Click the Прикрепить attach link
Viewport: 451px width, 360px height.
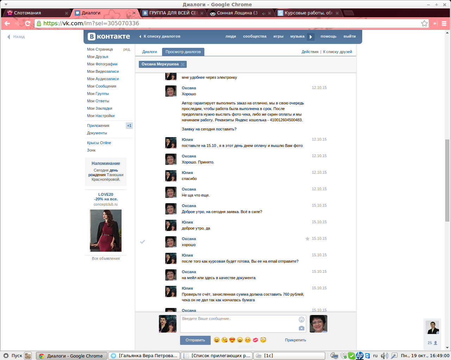[x=295, y=340]
